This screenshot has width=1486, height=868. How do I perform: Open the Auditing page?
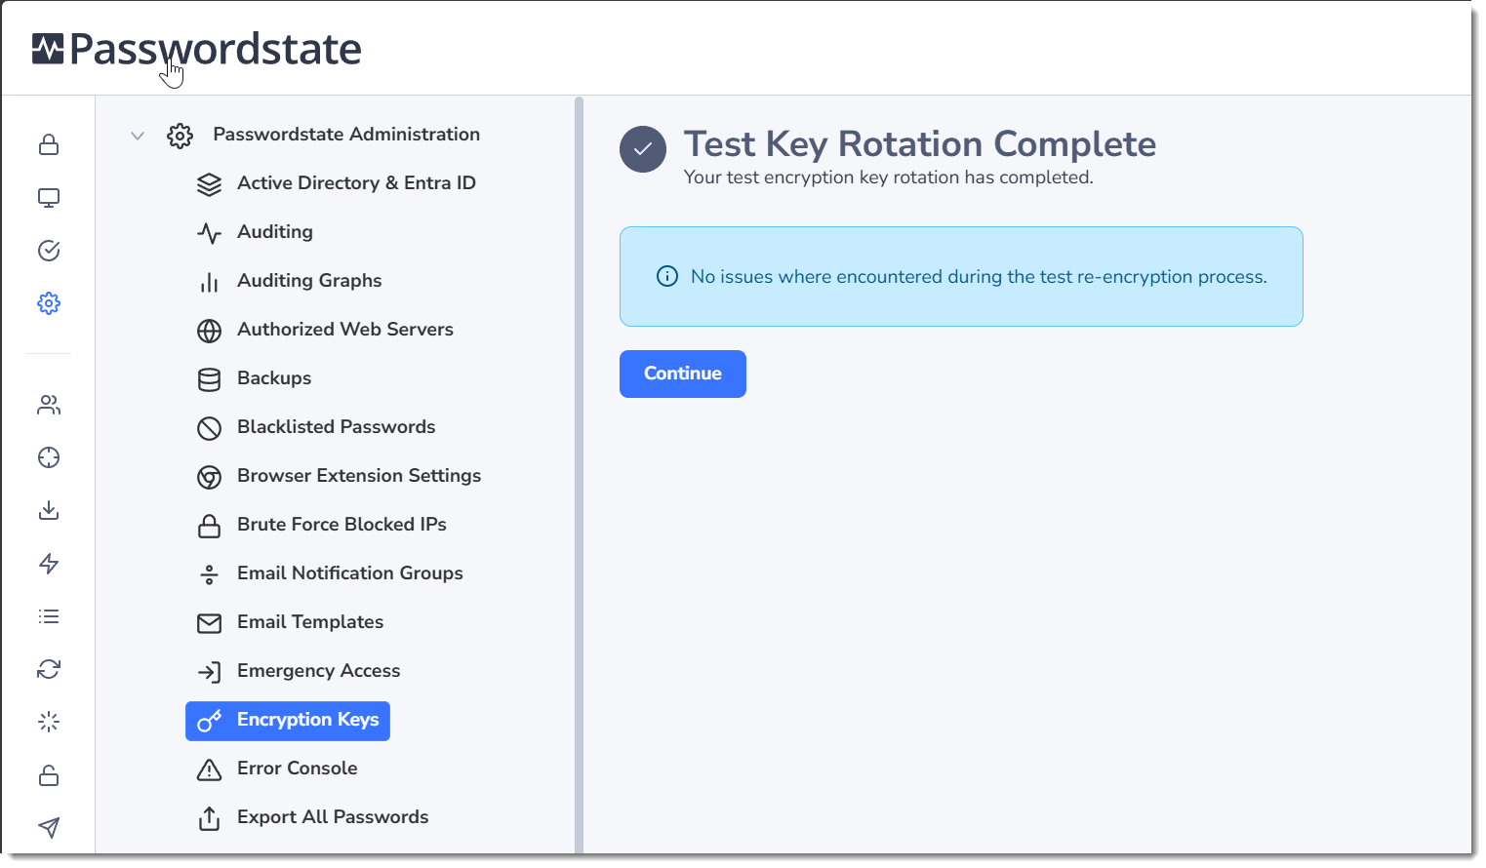tap(275, 232)
